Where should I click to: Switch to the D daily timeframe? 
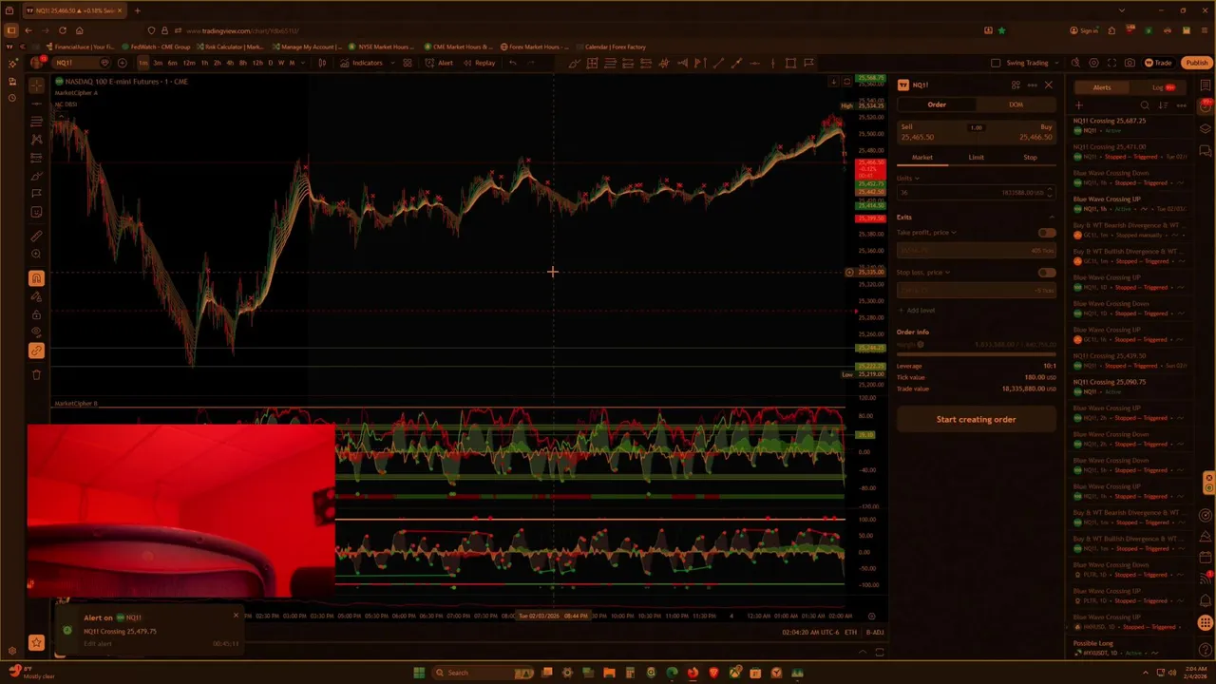[271, 63]
